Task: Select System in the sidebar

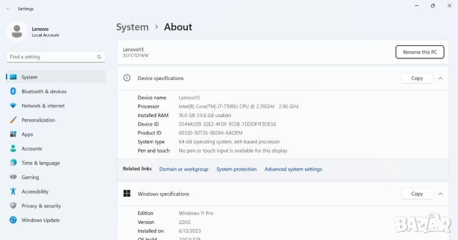Action: click(29, 77)
